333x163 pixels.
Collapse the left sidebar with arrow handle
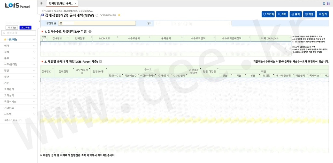39,22
